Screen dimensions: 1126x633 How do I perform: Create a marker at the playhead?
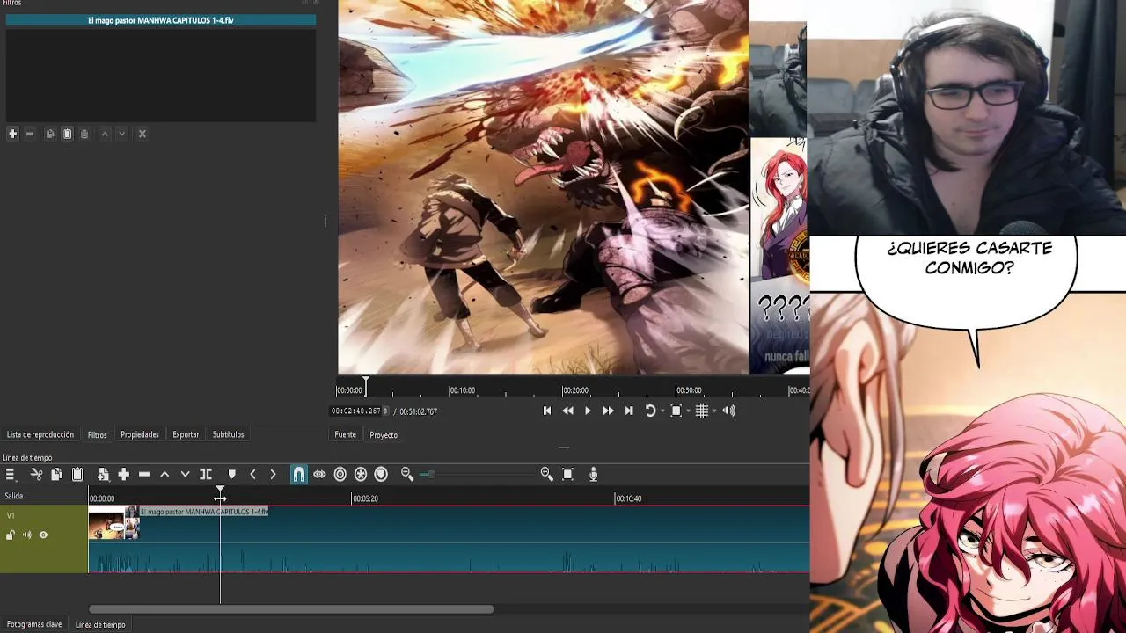tap(231, 475)
